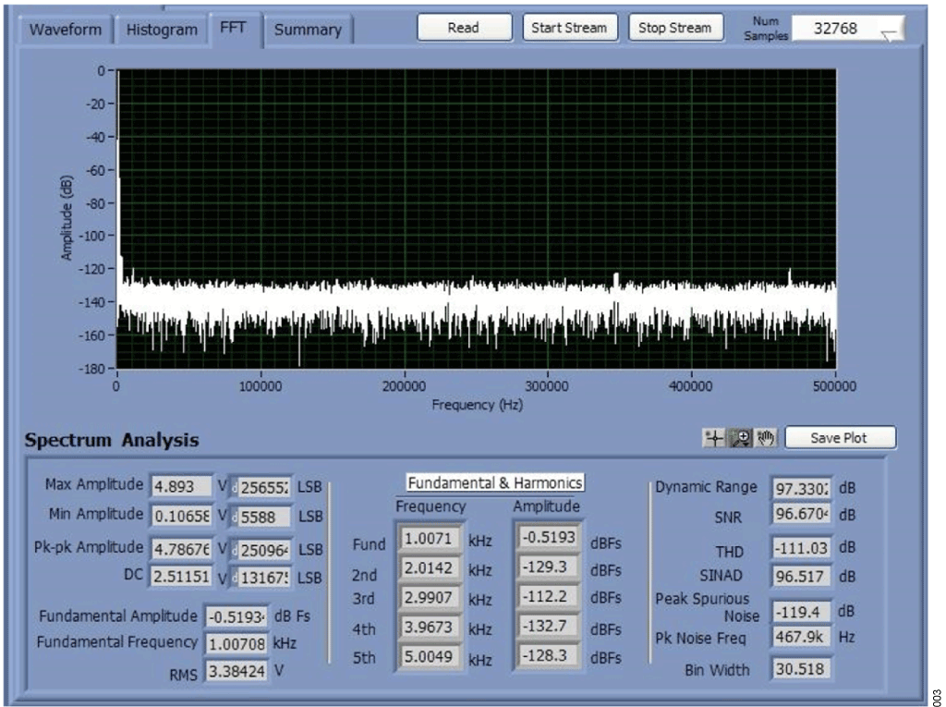Go to the Summary tab
Screen dimensions: 946x707
tap(308, 30)
